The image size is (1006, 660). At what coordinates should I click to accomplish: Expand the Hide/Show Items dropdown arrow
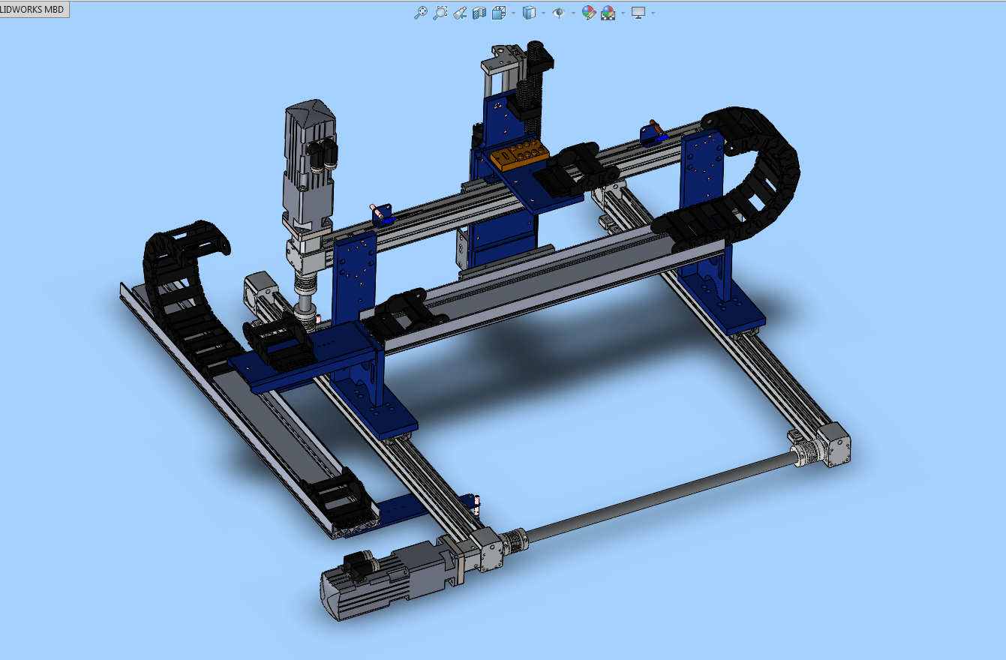(573, 12)
